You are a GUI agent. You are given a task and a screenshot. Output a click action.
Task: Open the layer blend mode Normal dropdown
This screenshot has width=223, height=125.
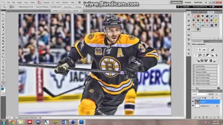(x=200, y=94)
